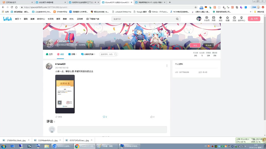Open the 历史 history clock icon
This screenshot has width=266, height=149.
(234, 18)
